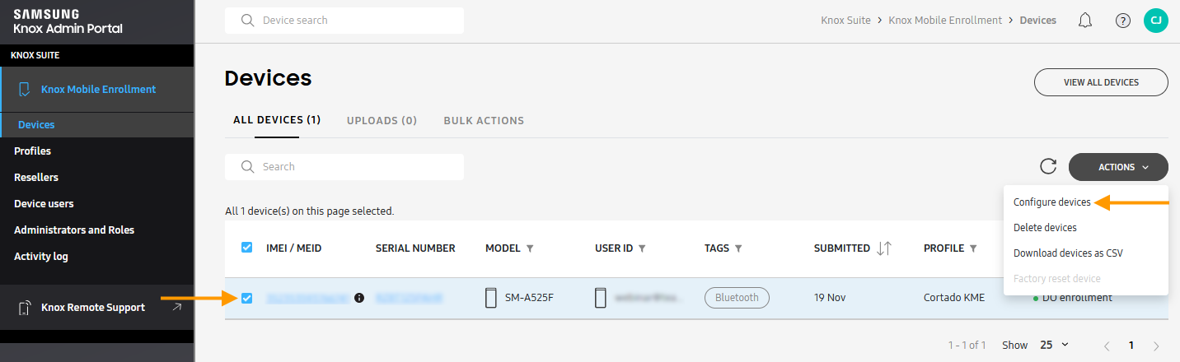The height and width of the screenshot is (362, 1180).
Task: Click the VIEW ALL DEVICES button
Action: pos(1101,82)
